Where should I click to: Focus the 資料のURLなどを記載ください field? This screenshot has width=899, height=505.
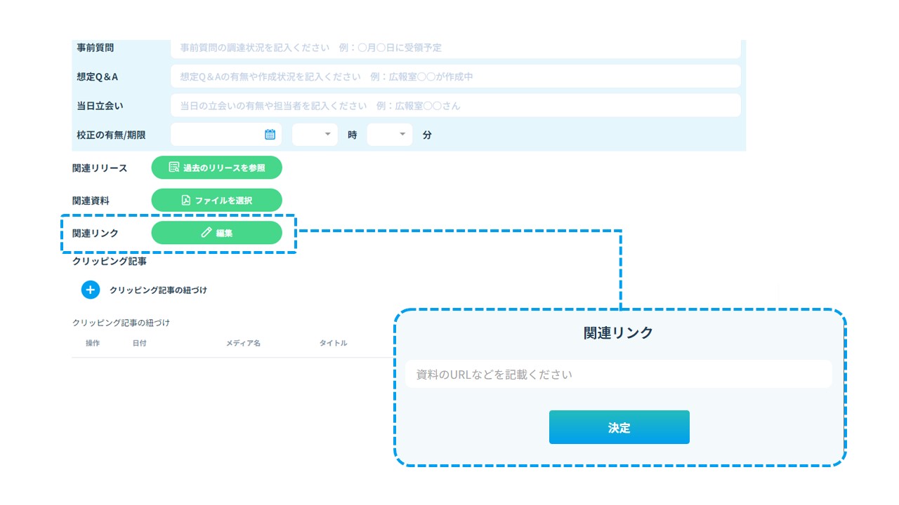pos(618,375)
